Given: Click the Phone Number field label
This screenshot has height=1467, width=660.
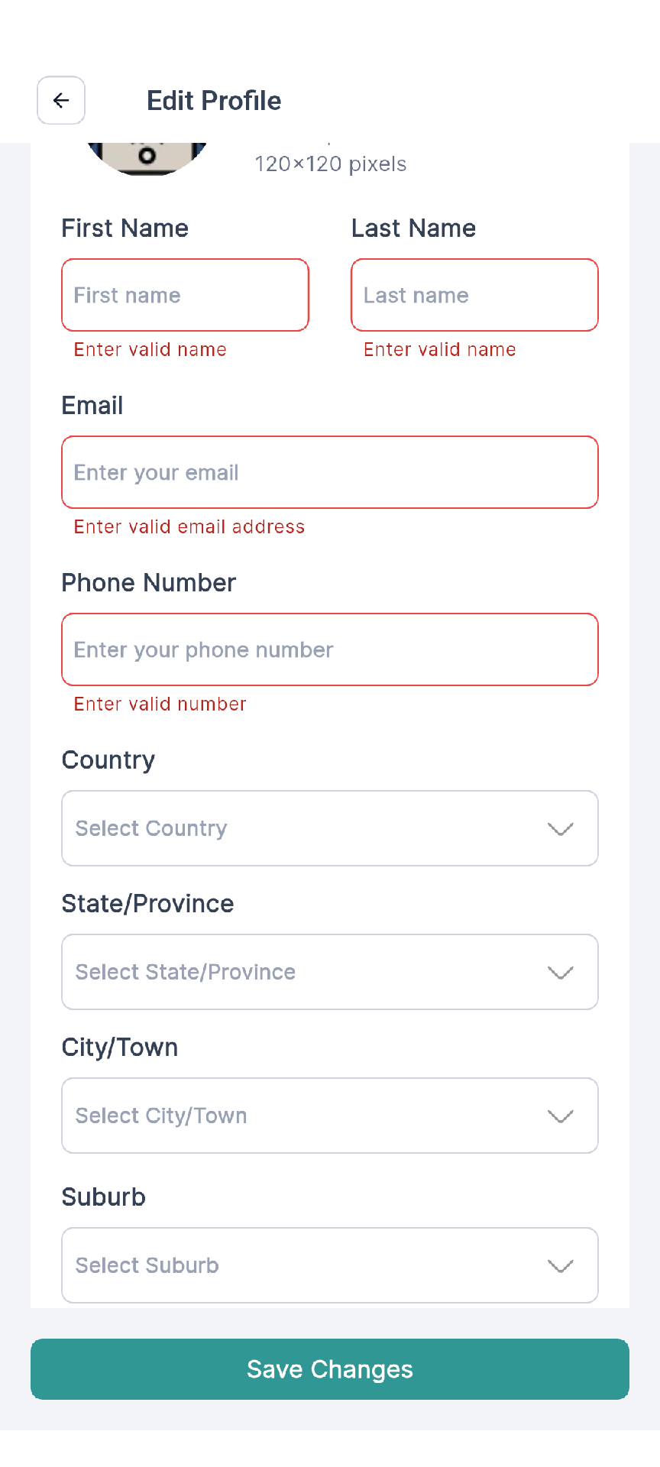Looking at the screenshot, I should (149, 583).
